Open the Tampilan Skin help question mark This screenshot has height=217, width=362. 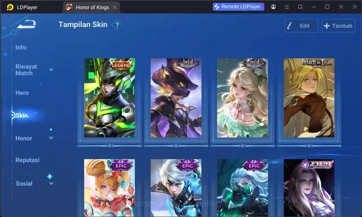(x=117, y=25)
